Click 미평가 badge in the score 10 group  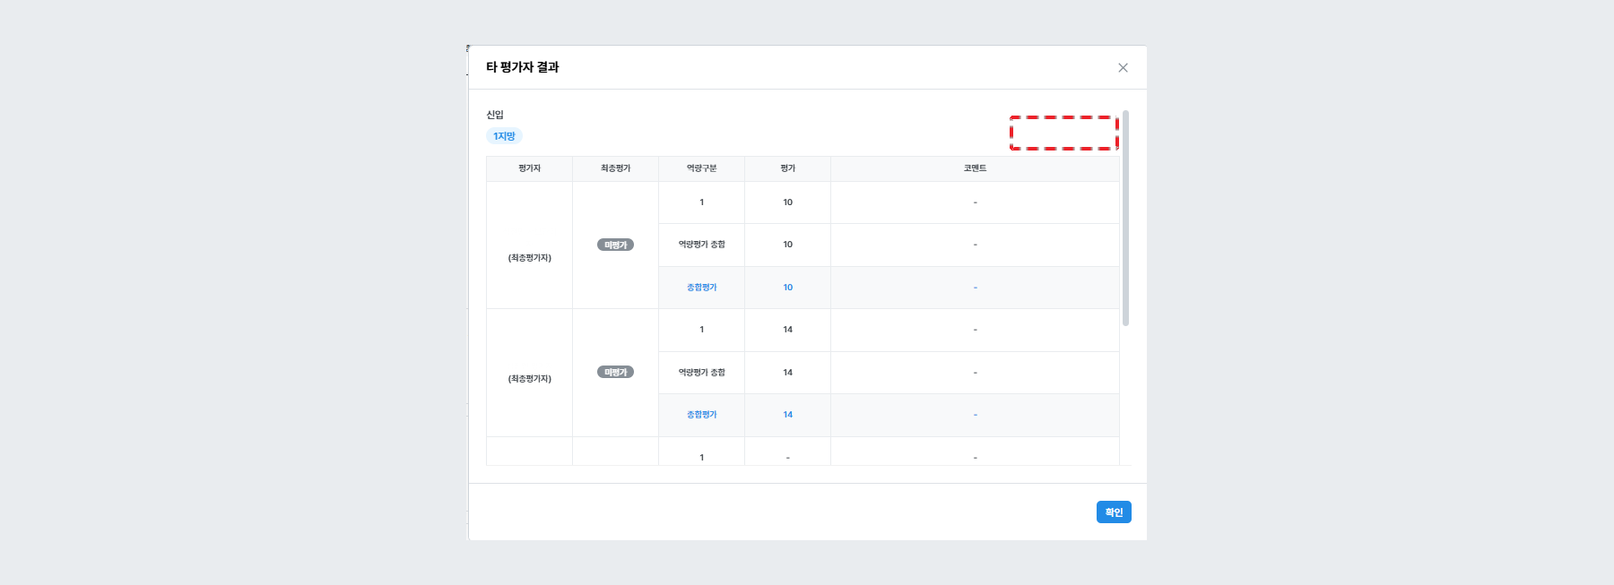tap(615, 245)
